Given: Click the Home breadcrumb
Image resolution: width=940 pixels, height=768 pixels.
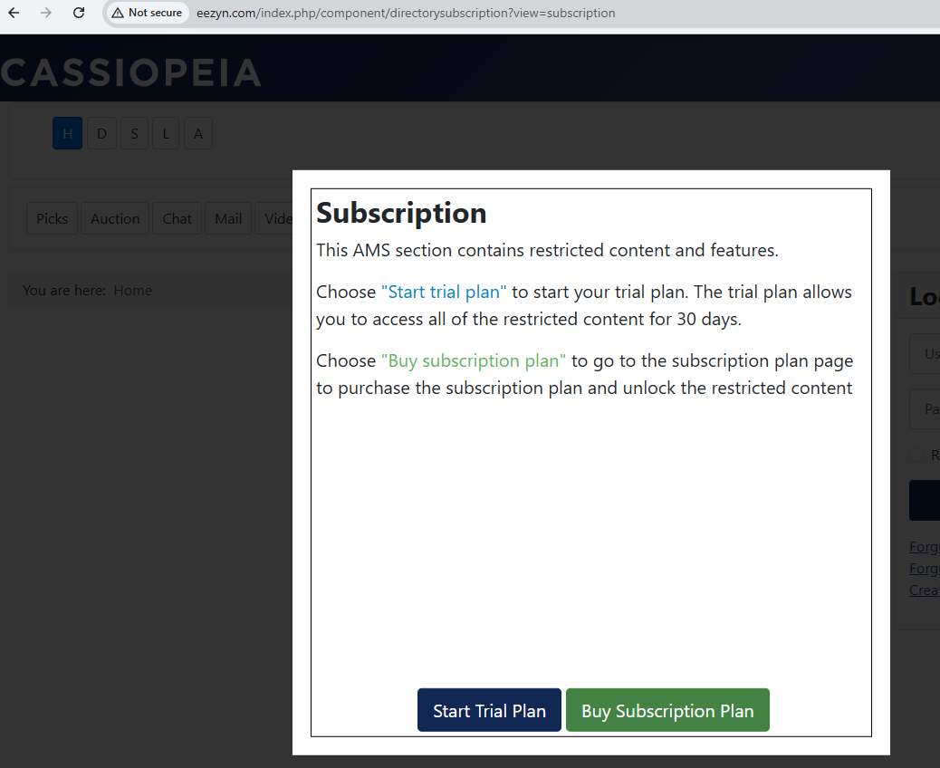Looking at the screenshot, I should (132, 291).
